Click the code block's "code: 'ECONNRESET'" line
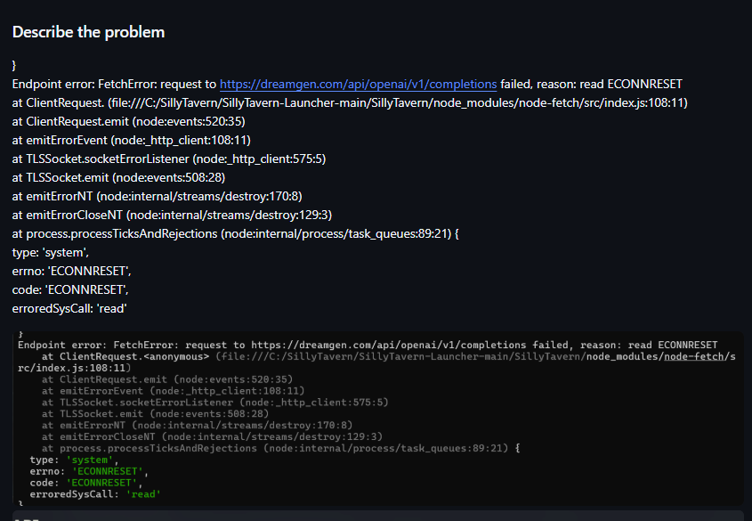Image resolution: width=752 pixels, height=521 pixels. click(85, 483)
